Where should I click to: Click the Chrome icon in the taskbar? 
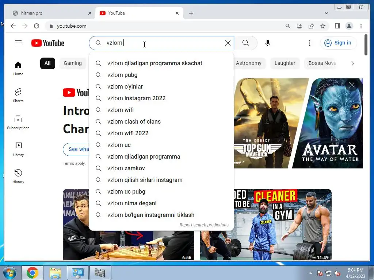33,273
